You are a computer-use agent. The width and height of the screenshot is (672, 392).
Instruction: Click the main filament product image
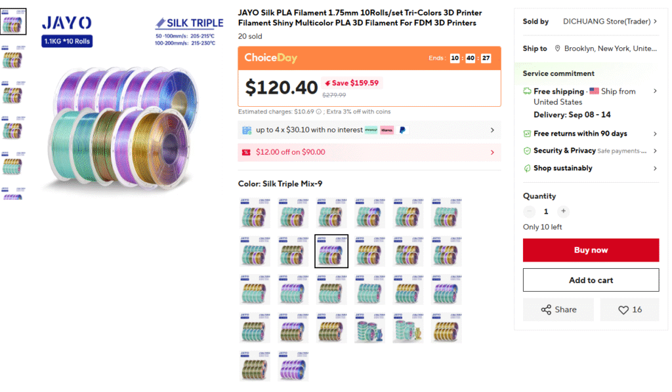pos(124,128)
